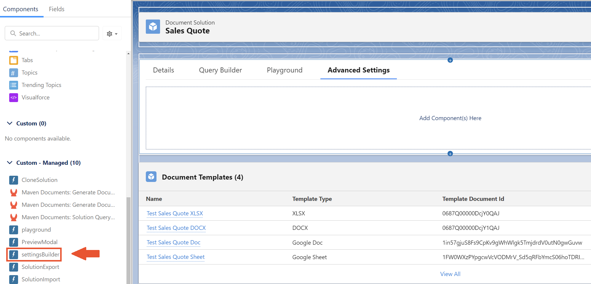Switch to the Fields tab
Screen dimensions: 591x284
tap(56, 9)
